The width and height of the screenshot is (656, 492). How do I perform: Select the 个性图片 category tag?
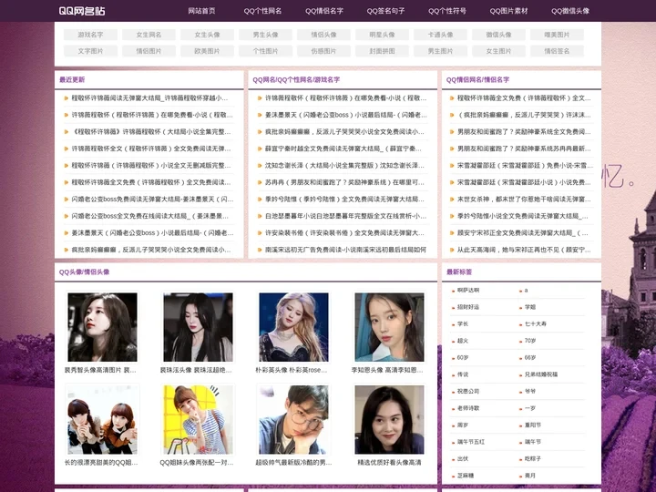click(x=266, y=51)
